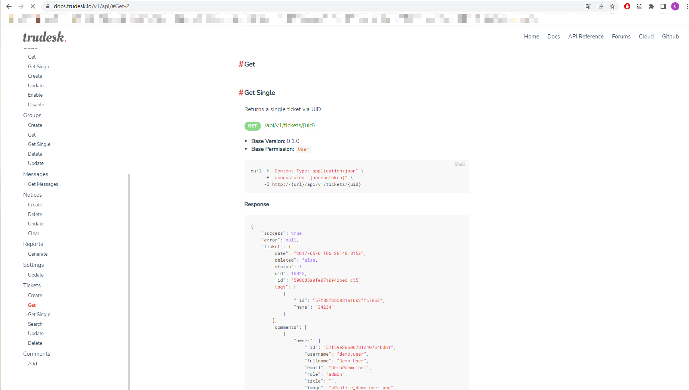Click the trudesk logo
This screenshot has height=390, width=689.
coord(45,37)
